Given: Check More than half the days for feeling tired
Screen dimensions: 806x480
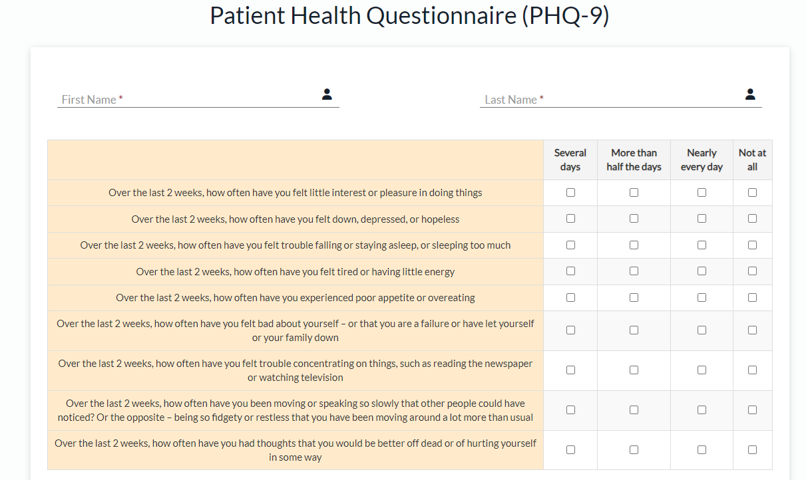Looking at the screenshot, I should (x=634, y=271).
